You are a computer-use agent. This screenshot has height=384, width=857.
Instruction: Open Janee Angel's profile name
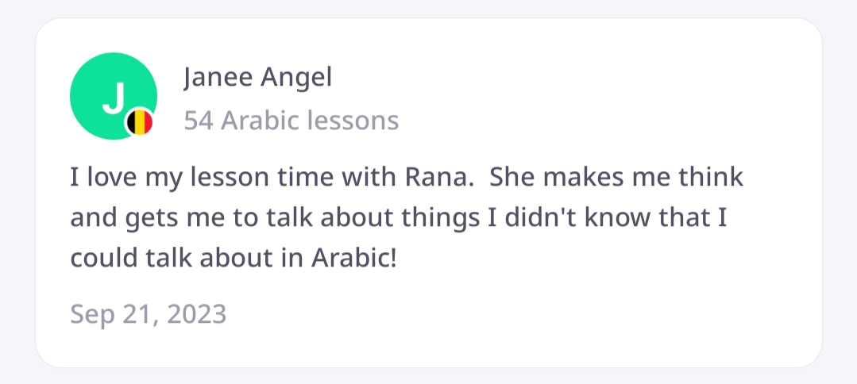[257, 78]
